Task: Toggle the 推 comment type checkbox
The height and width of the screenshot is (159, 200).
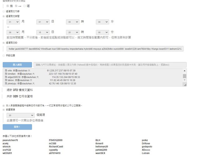Action: [8, 6]
